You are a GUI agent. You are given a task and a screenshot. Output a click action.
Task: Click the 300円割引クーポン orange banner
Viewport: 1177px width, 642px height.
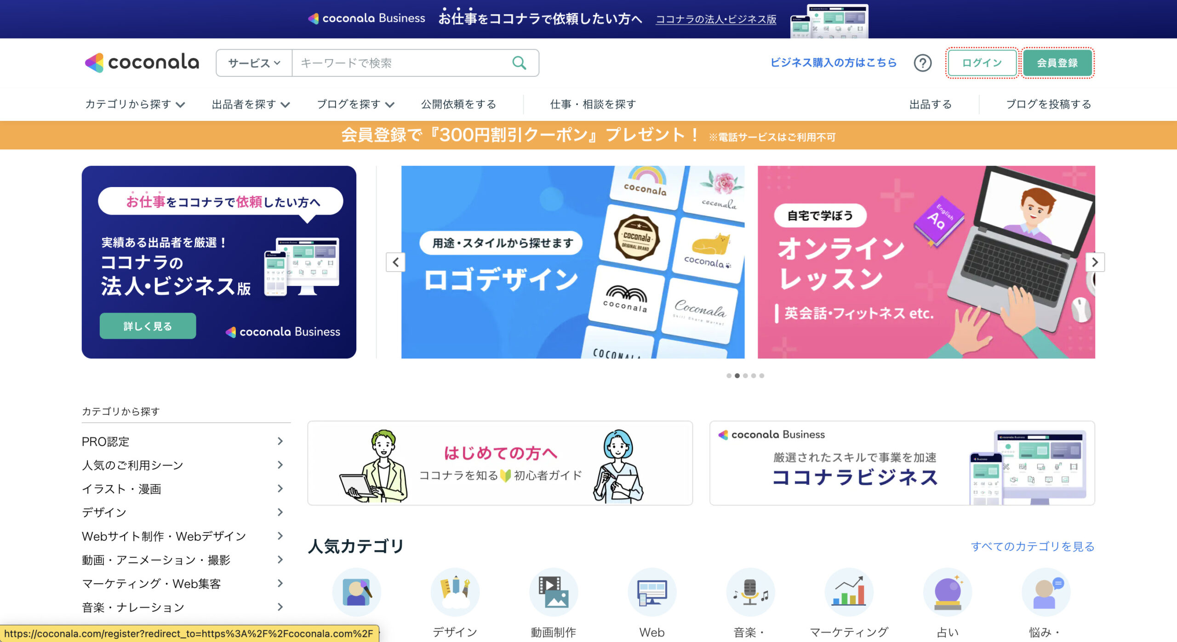[588, 135]
